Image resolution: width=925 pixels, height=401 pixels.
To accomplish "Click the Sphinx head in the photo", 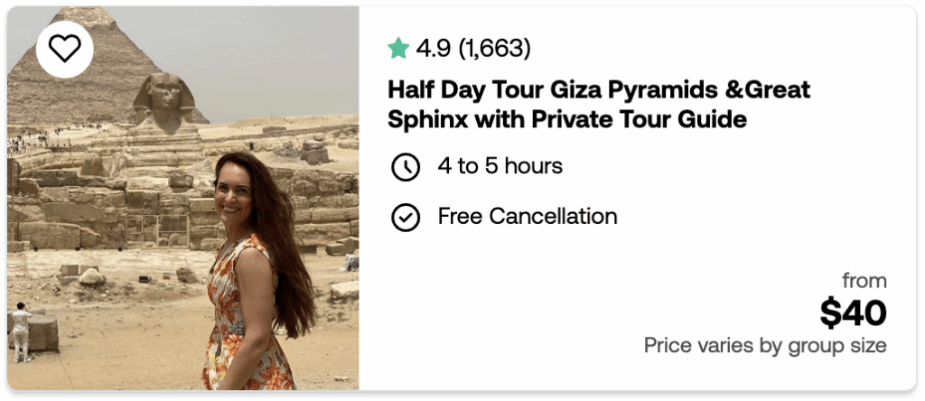I will (165, 95).
